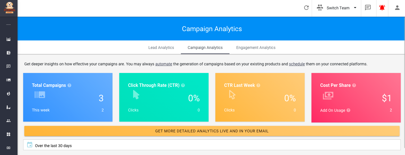Click the refresh icon in top bar
This screenshot has width=405, height=155.
point(306,8)
